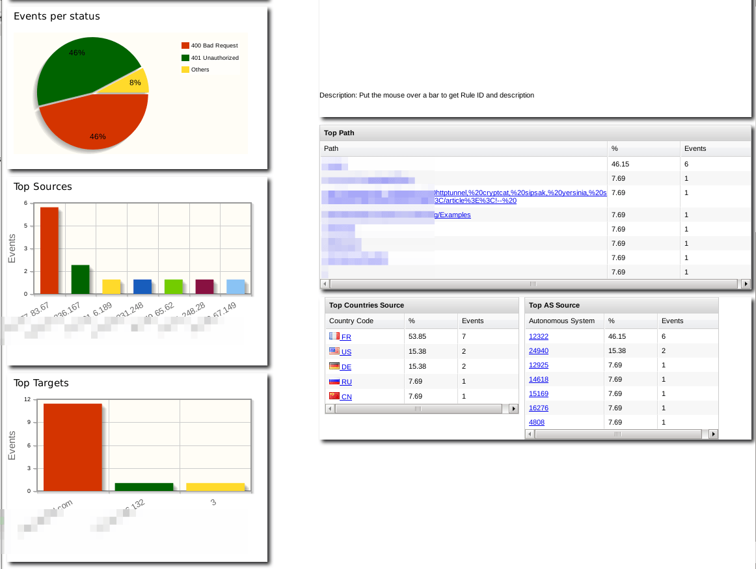Select the tallest red bar in Top Sources

click(x=49, y=250)
